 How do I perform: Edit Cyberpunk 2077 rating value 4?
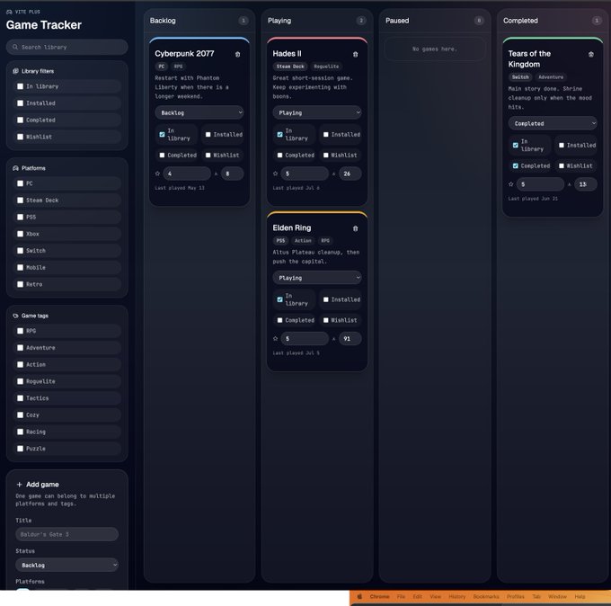(x=187, y=174)
